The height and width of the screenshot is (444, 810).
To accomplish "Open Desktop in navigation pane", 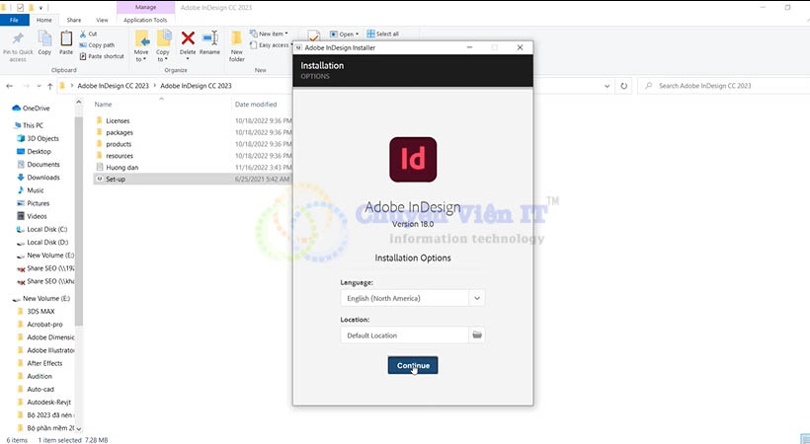I will tap(39, 151).
